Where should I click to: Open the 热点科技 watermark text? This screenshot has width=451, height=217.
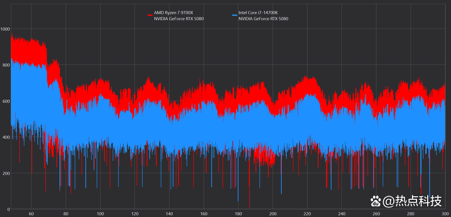click(x=414, y=201)
